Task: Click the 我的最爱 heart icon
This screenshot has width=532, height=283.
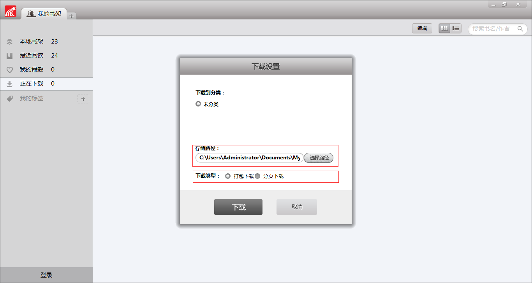Action: [x=10, y=70]
